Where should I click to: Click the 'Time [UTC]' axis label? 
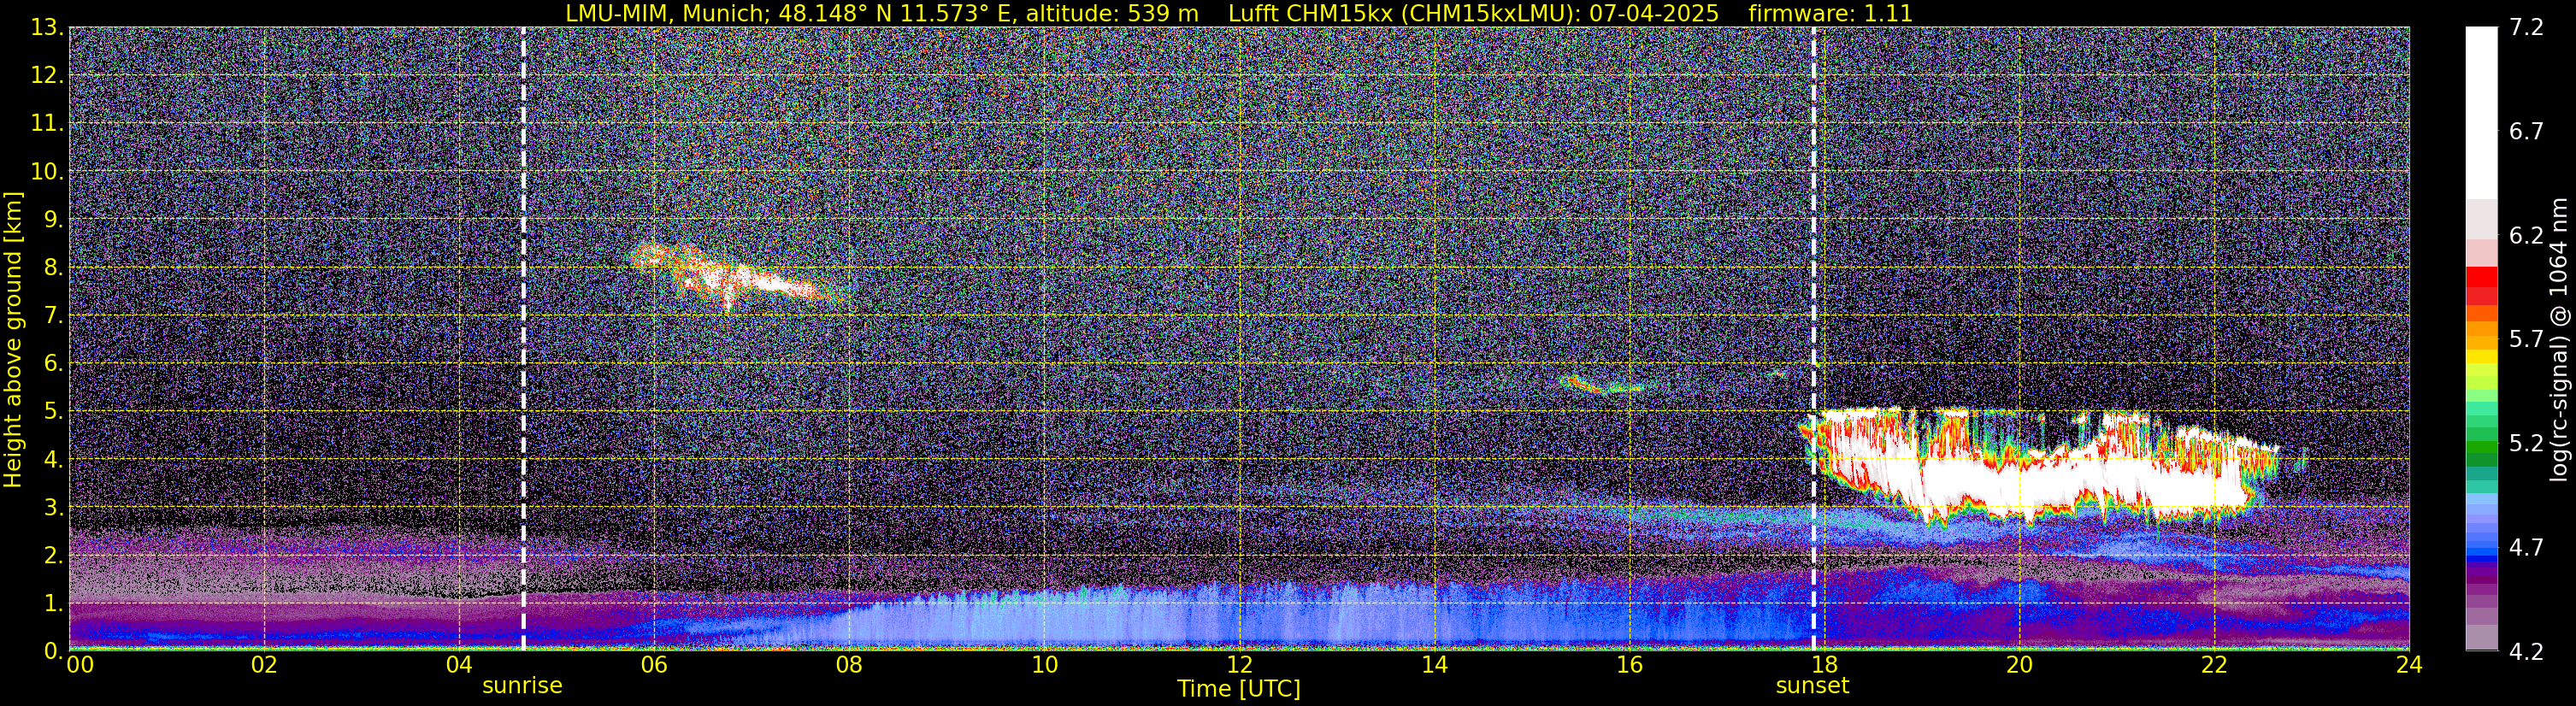1239,688
